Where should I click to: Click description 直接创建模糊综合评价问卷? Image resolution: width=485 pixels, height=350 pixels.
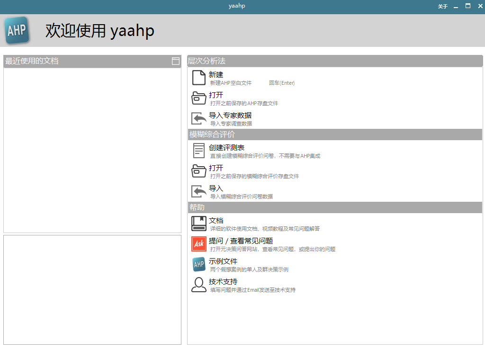(242, 156)
